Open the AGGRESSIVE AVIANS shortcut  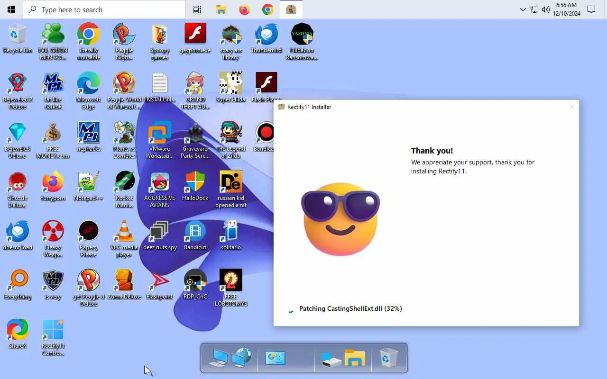[160, 189]
